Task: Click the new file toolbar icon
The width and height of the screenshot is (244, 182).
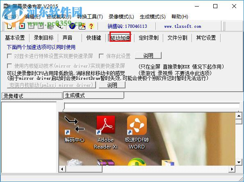Action: [9, 26]
